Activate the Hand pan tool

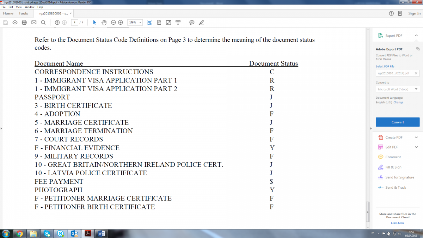[x=104, y=23]
